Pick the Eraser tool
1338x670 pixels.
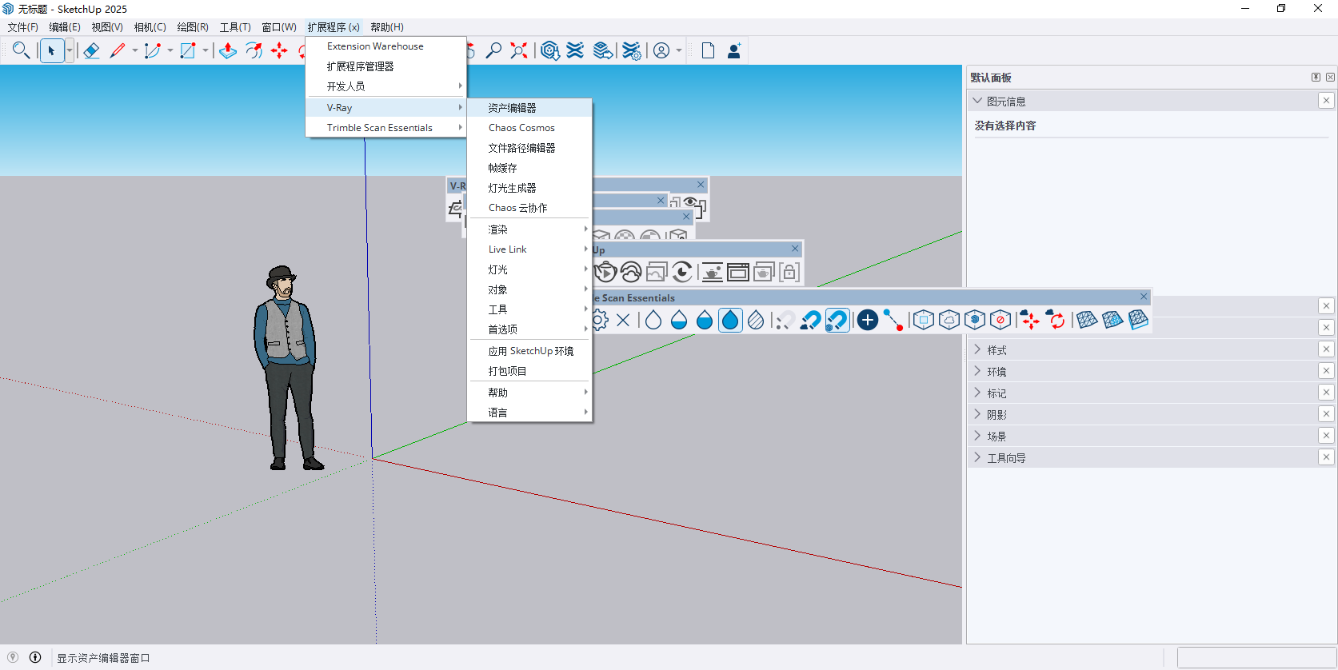pyautogui.click(x=91, y=50)
